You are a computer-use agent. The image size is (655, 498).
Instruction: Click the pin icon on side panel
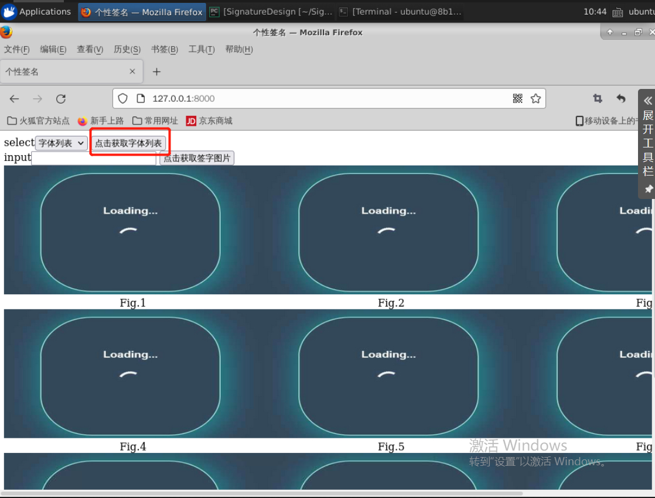pyautogui.click(x=648, y=189)
